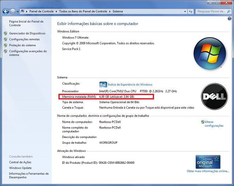
Task: Open Configurações remotas link
Action: [24, 39]
